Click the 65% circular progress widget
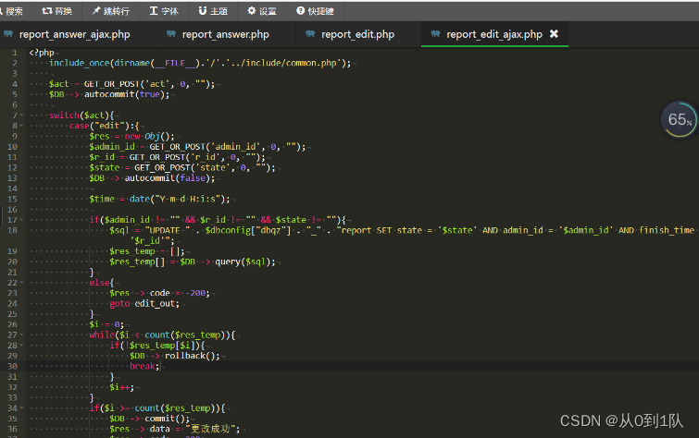 [680, 119]
